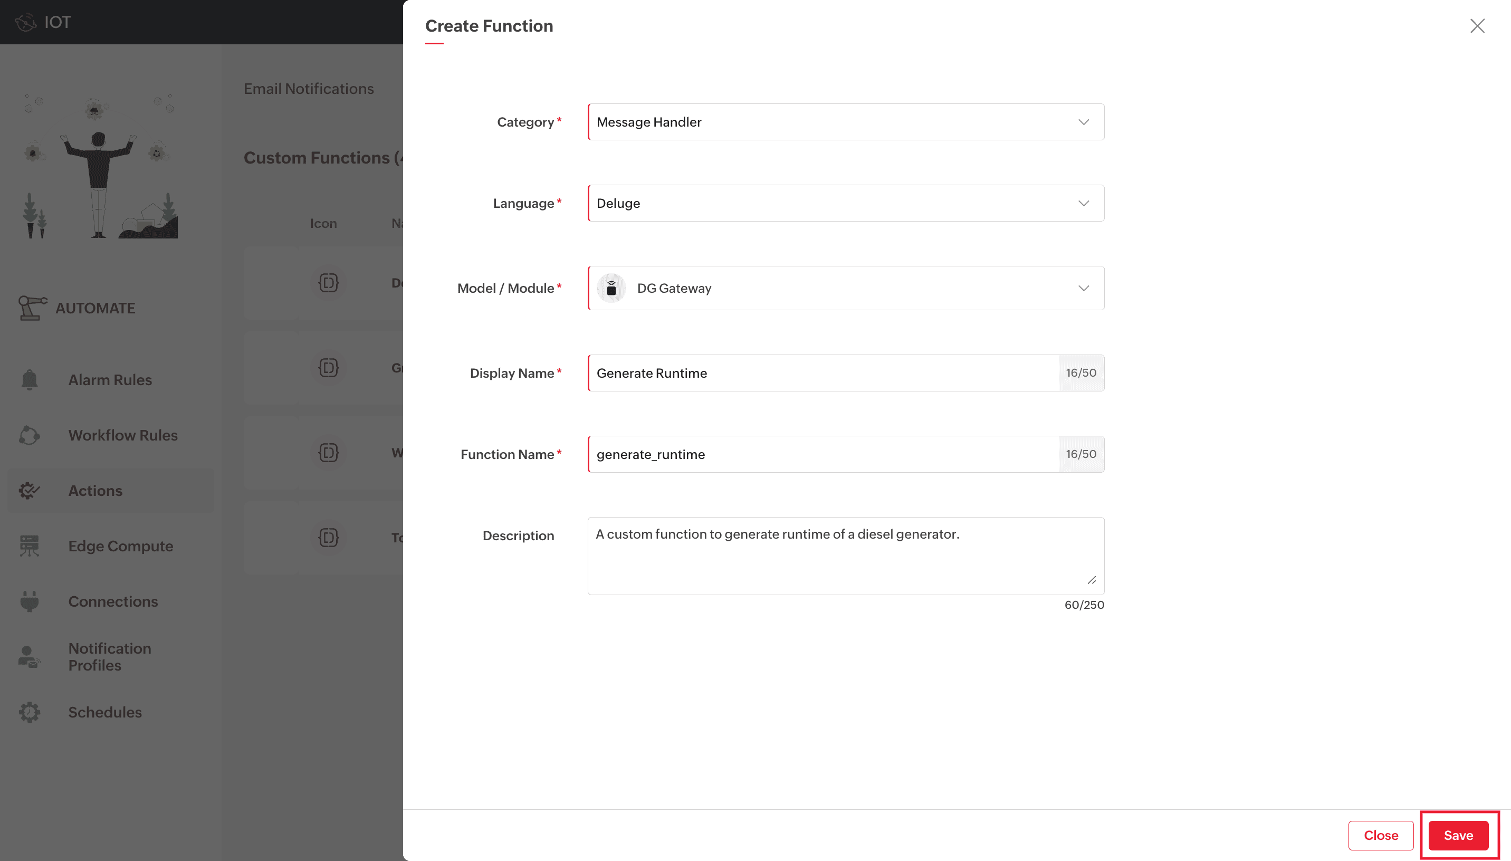This screenshot has height=861, width=1511.
Task: Select Actions in the Automate menu
Action: [x=94, y=491]
